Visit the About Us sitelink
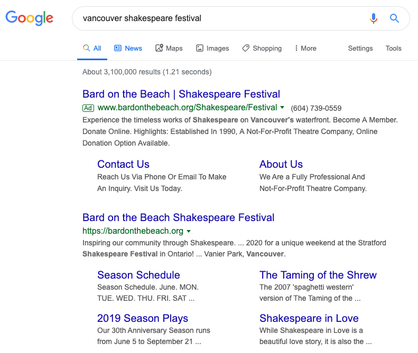418x353 pixels. pyautogui.click(x=281, y=164)
